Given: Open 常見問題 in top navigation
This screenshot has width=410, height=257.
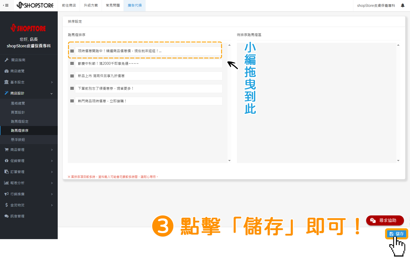Looking at the screenshot, I should tap(113, 5).
